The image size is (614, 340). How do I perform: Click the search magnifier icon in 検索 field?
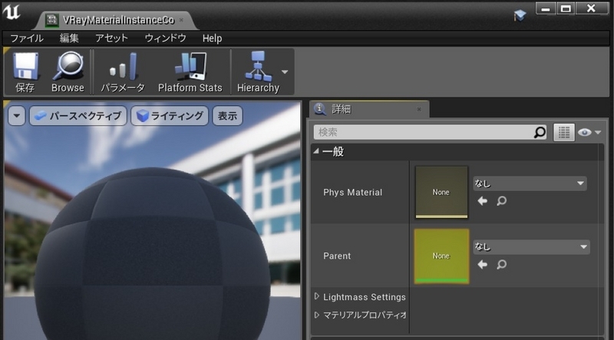pos(540,133)
